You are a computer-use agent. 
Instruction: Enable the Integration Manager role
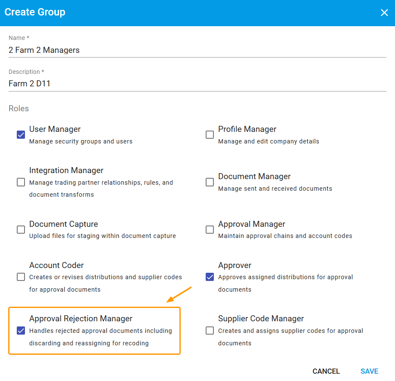(21, 182)
